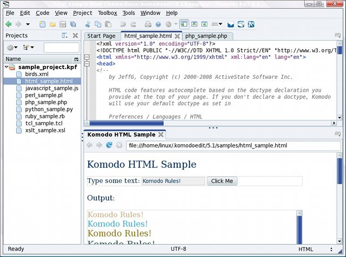Screen dimensions: 346x257
Task: Click the last blue toolbar icon
Action: (251, 24)
